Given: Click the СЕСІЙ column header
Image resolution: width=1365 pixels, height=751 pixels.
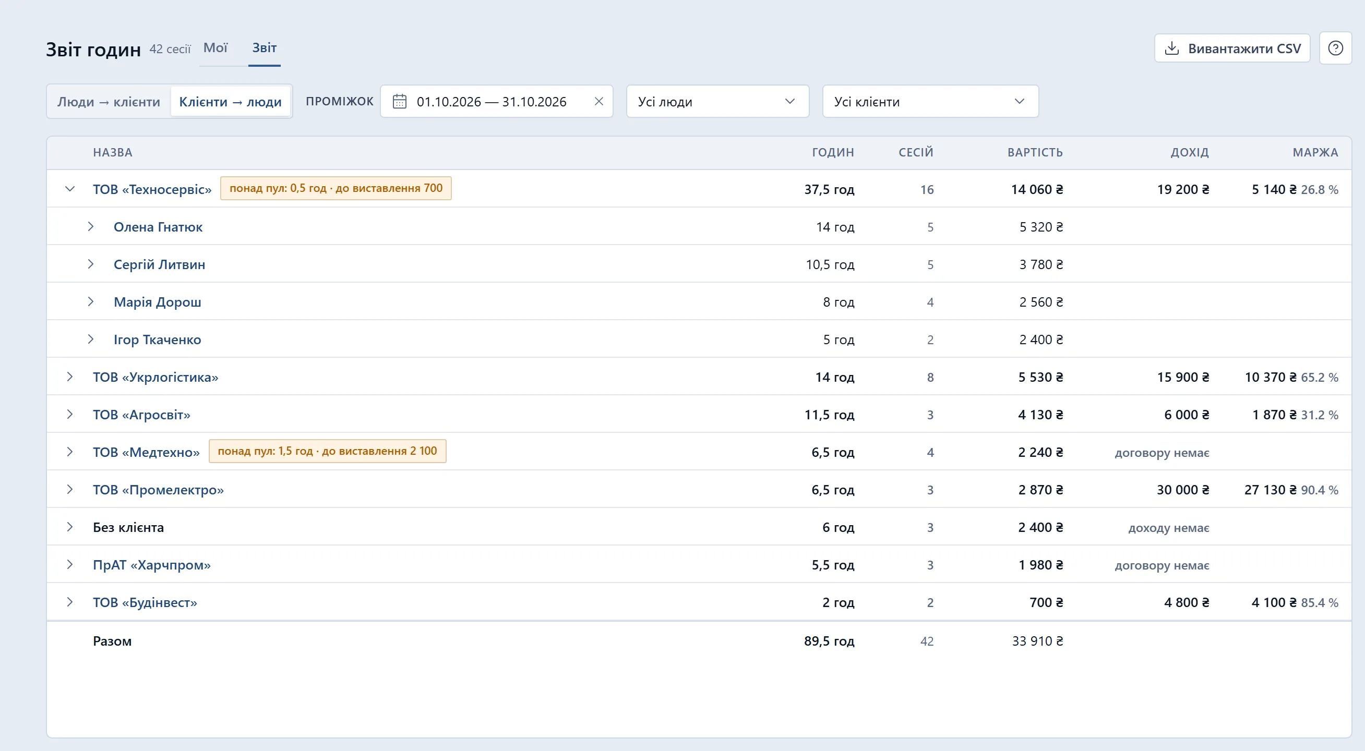Looking at the screenshot, I should (916, 152).
